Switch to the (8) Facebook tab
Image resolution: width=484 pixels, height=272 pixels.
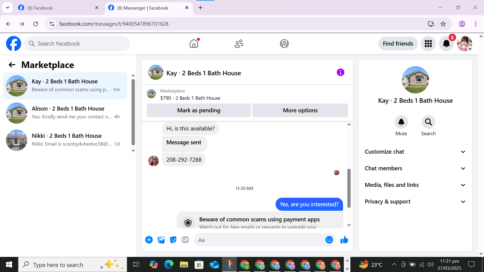tap(59, 8)
